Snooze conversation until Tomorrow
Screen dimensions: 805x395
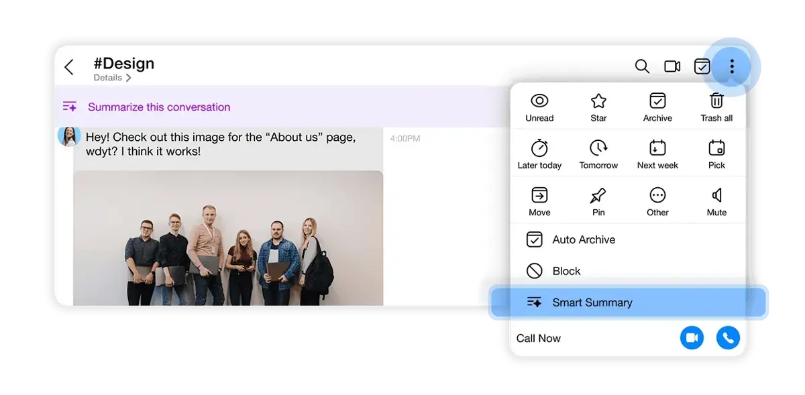click(x=598, y=154)
